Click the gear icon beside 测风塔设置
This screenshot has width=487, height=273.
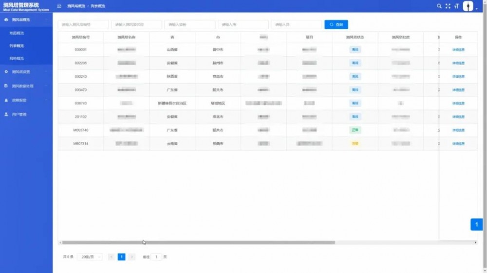[6, 71]
